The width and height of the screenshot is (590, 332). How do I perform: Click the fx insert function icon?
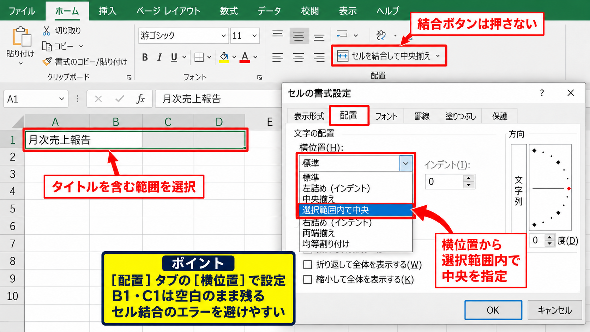point(140,99)
